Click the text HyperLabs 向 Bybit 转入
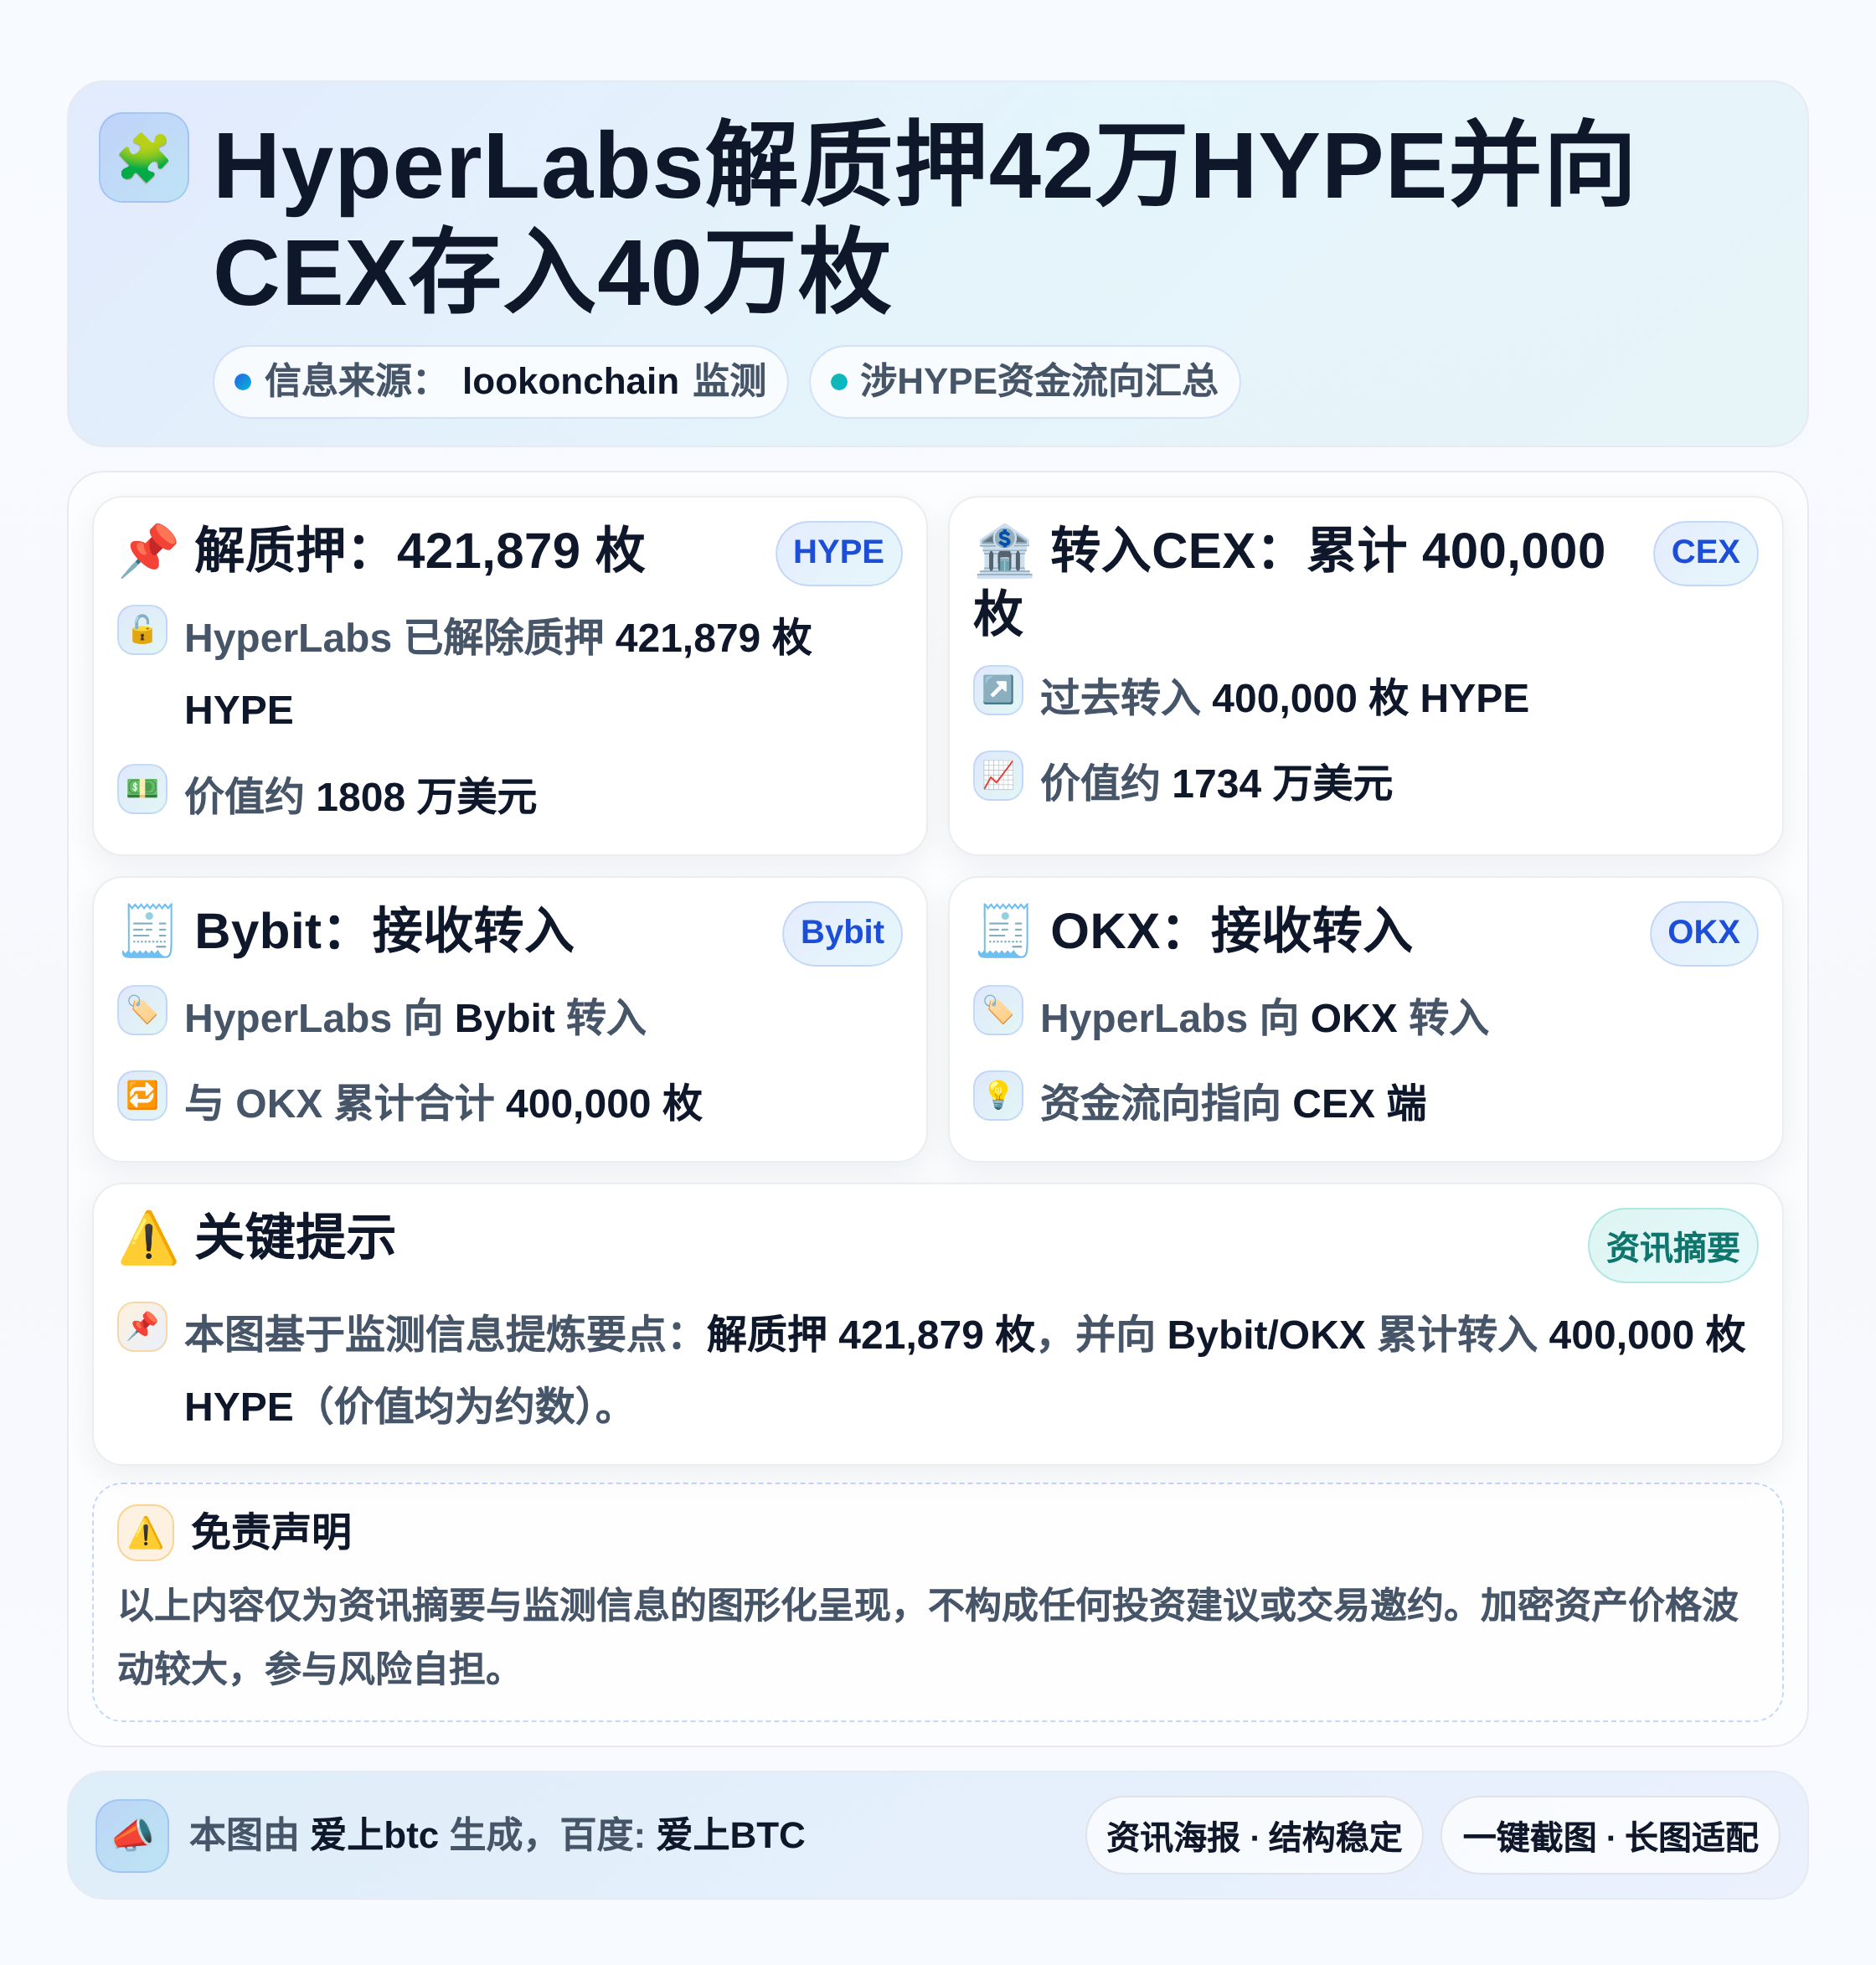 click(416, 1018)
